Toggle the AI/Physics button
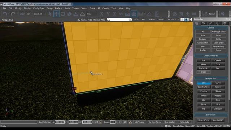This screenshot has width=231, height=130. pyautogui.click(x=139, y=122)
